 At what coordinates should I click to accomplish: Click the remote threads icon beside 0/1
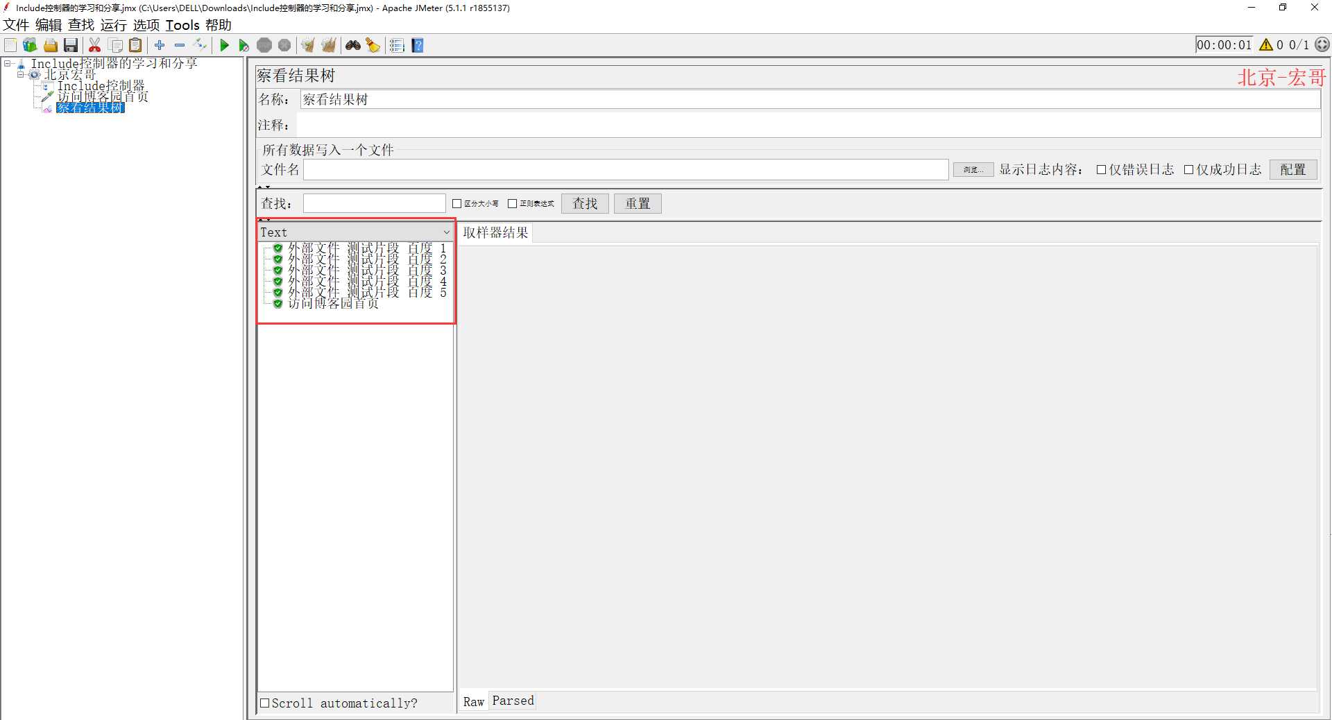[1322, 45]
